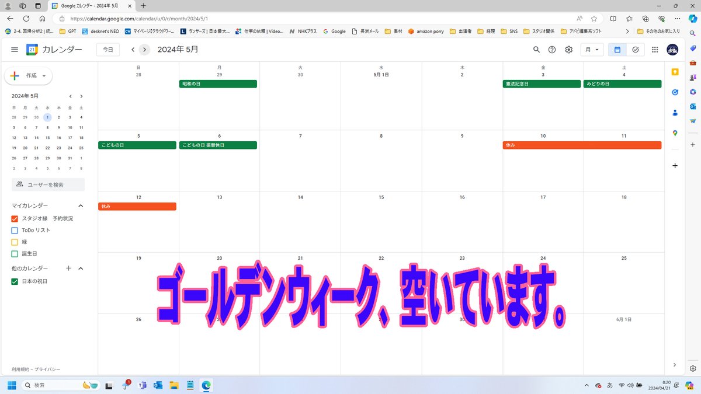
Task: Open スタジオ関係 bookmark folder
Action: [x=539, y=32]
